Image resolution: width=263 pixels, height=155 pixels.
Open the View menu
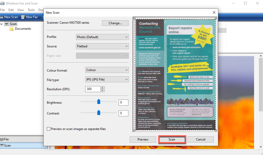[21, 10]
